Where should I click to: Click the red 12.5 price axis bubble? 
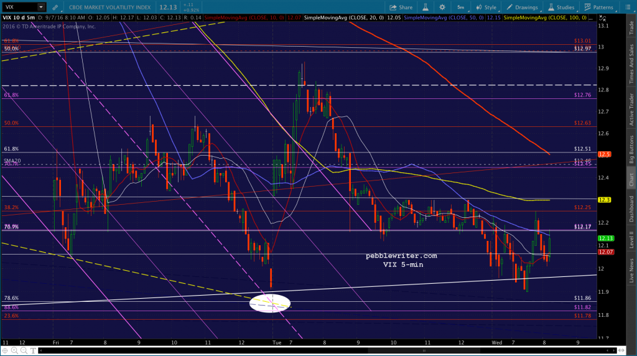point(605,154)
